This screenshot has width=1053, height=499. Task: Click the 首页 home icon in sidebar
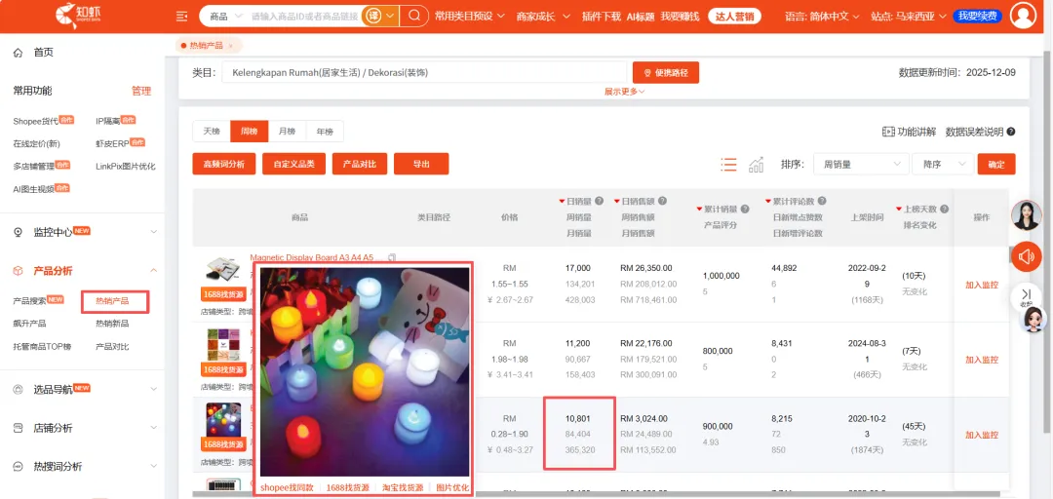pyautogui.click(x=19, y=53)
